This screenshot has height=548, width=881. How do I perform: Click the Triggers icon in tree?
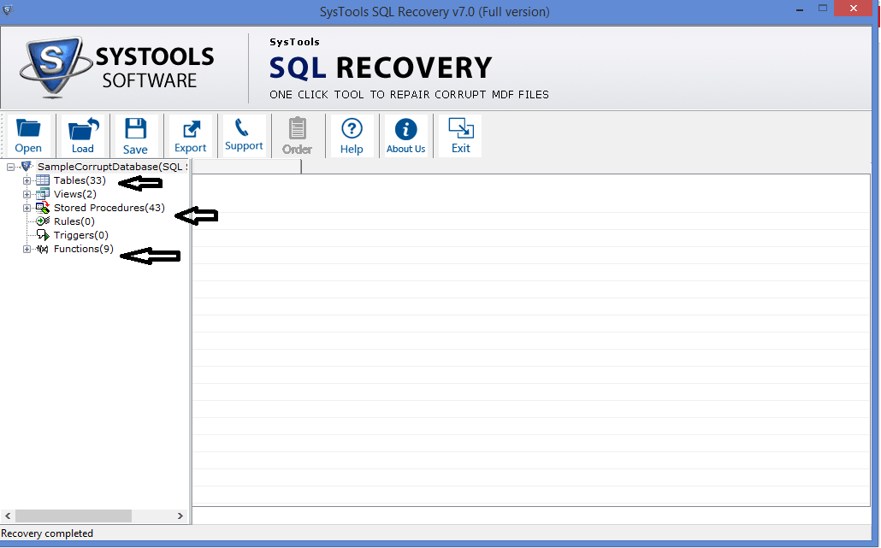tap(43, 235)
